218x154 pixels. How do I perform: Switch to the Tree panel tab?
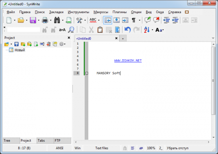11,141
